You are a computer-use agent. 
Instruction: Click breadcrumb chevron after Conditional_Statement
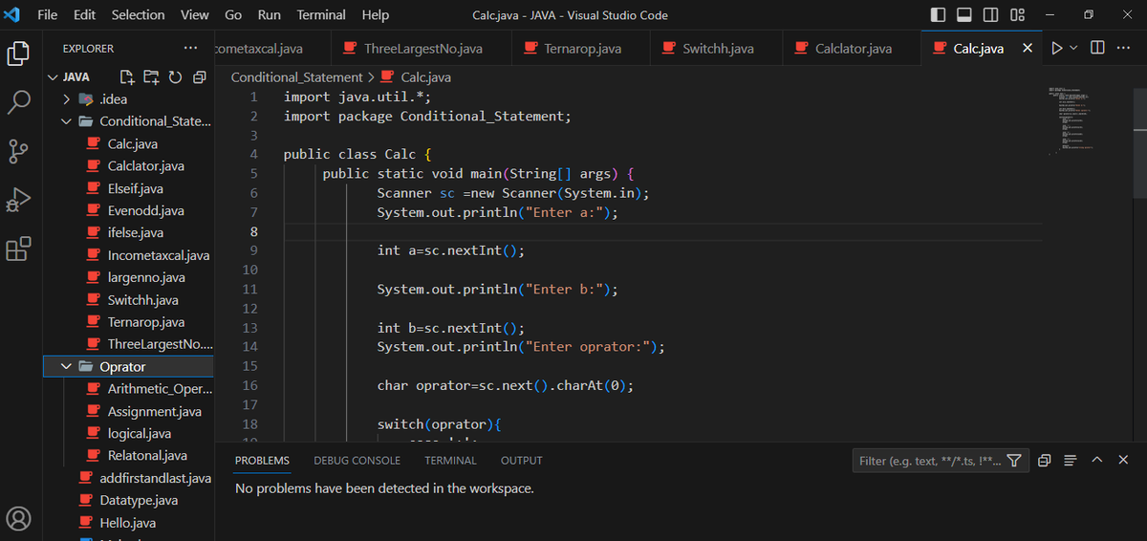pyautogui.click(x=371, y=77)
